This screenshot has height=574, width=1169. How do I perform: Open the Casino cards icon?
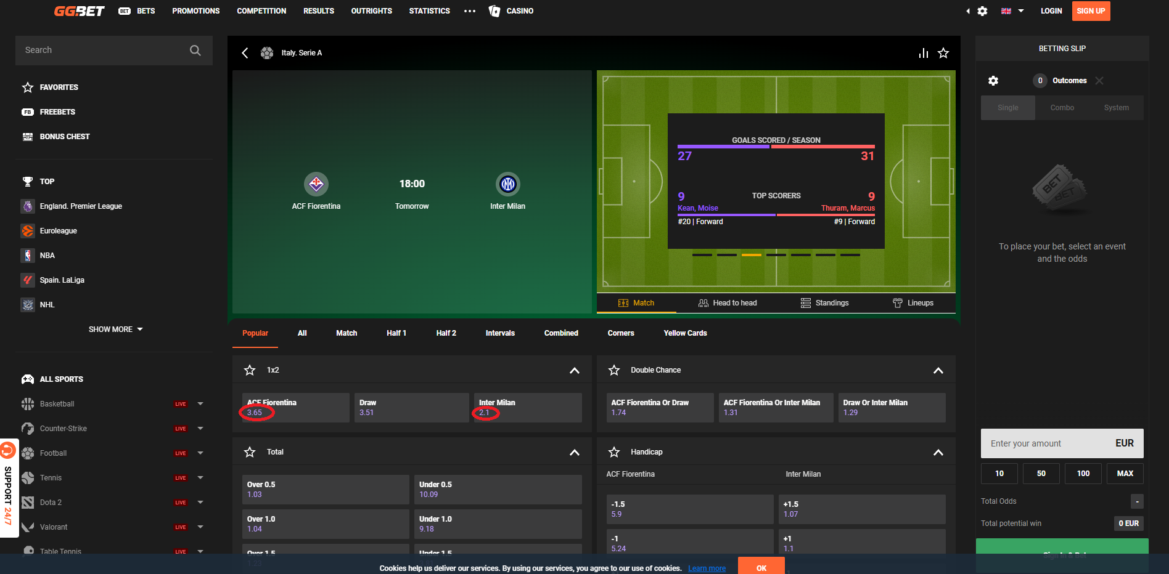pyautogui.click(x=494, y=11)
